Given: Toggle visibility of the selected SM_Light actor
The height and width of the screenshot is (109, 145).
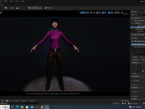Looking at the screenshot, I should click(x=131, y=27).
